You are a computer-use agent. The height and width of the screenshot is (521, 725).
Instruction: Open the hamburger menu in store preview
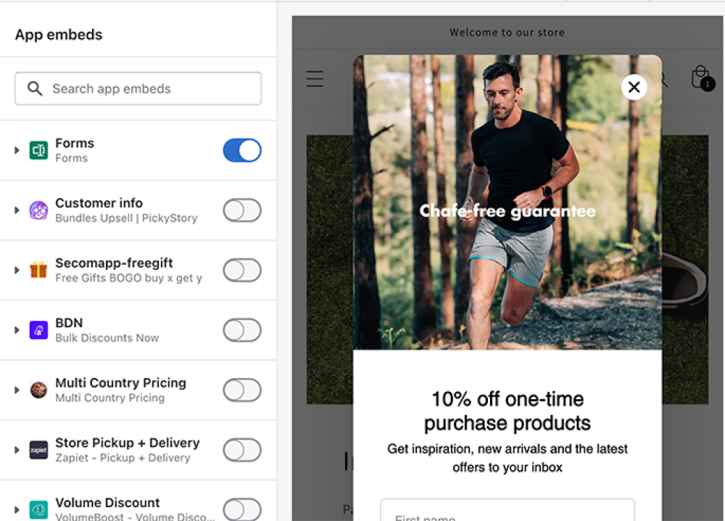(315, 78)
